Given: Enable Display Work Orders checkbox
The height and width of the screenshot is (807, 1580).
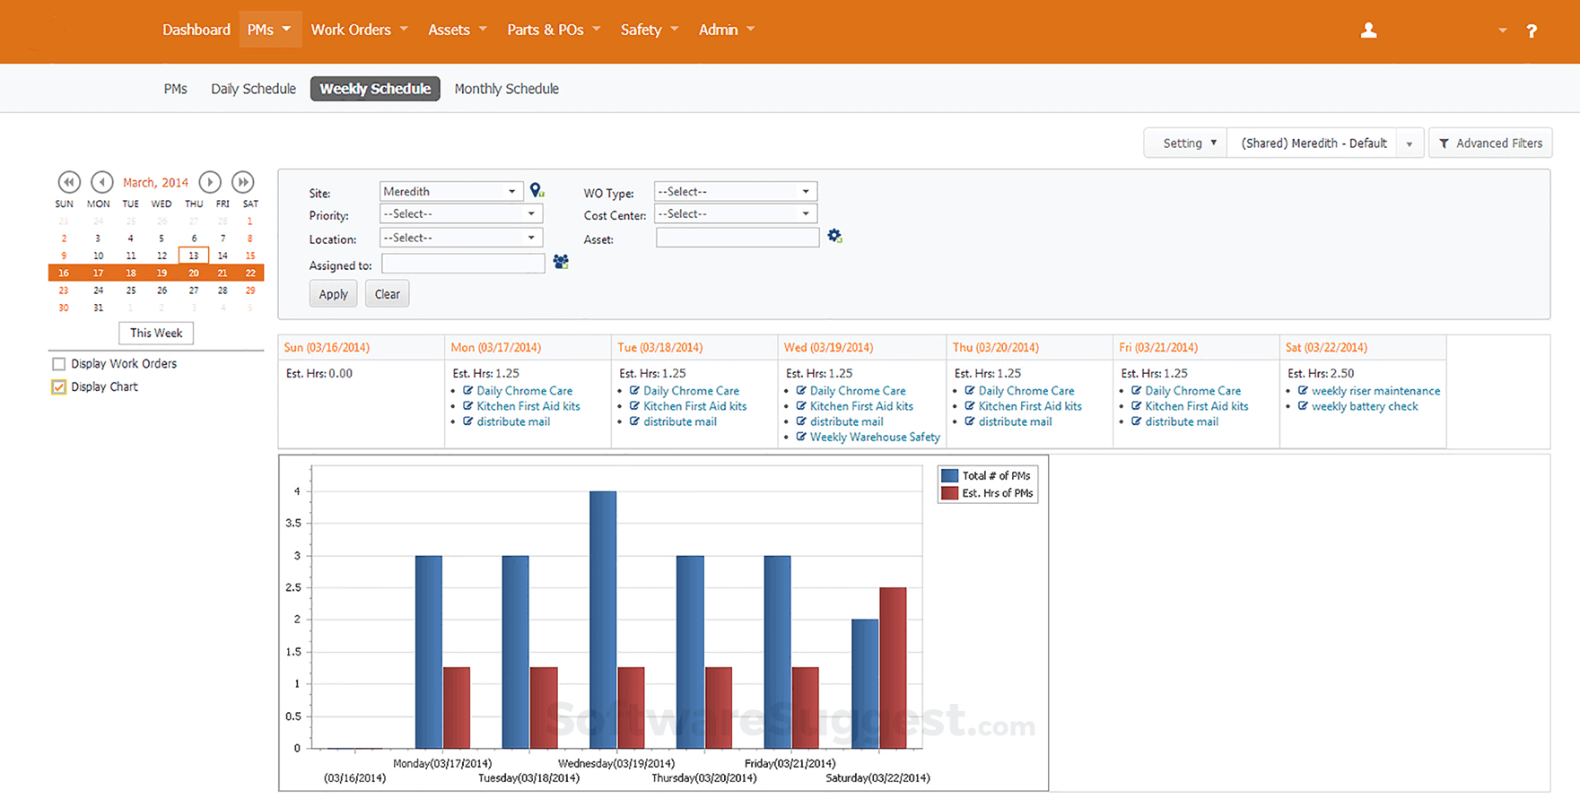Looking at the screenshot, I should click(x=59, y=364).
